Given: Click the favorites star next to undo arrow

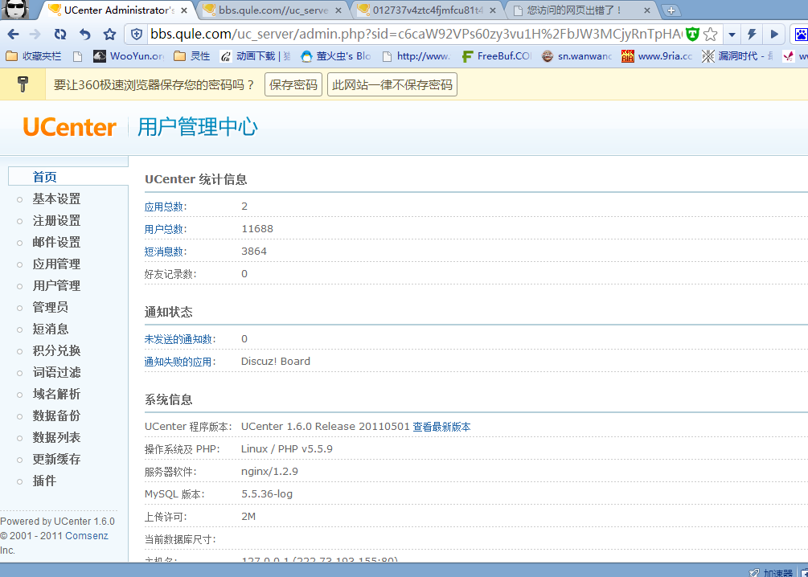Looking at the screenshot, I should (109, 34).
